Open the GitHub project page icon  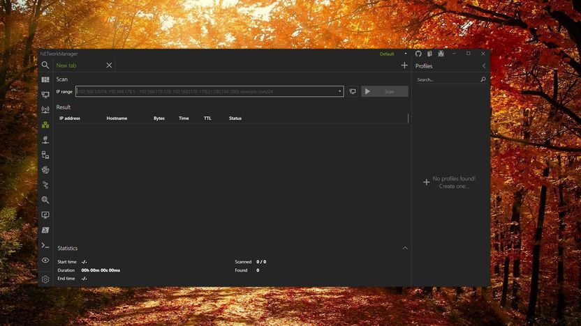(418, 54)
